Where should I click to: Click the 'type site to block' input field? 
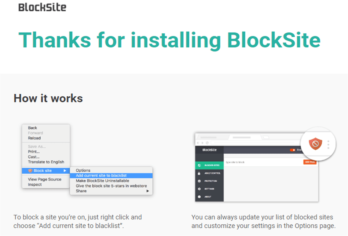pyautogui.click(x=263, y=162)
